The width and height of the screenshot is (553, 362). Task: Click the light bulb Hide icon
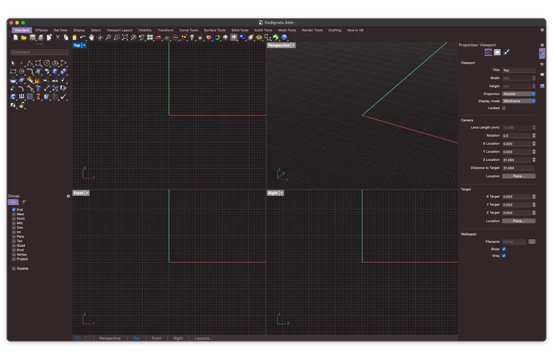pos(192,37)
